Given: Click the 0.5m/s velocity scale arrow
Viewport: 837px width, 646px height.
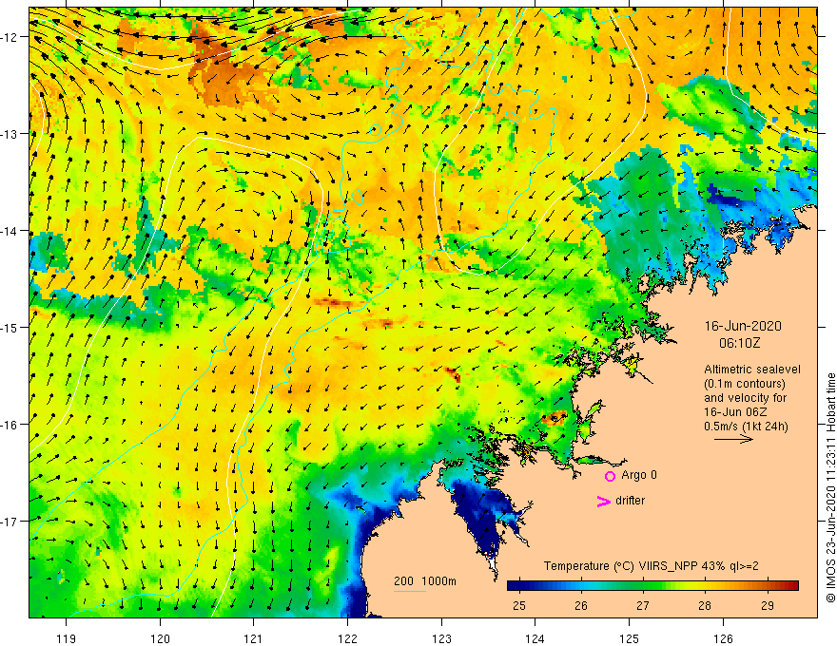Looking at the screenshot, I should [x=734, y=439].
